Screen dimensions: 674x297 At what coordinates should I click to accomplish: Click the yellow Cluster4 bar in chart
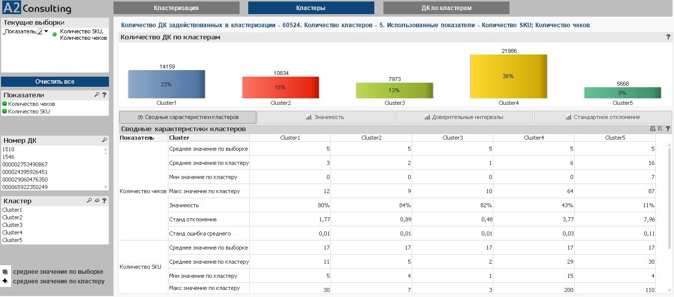(508, 76)
